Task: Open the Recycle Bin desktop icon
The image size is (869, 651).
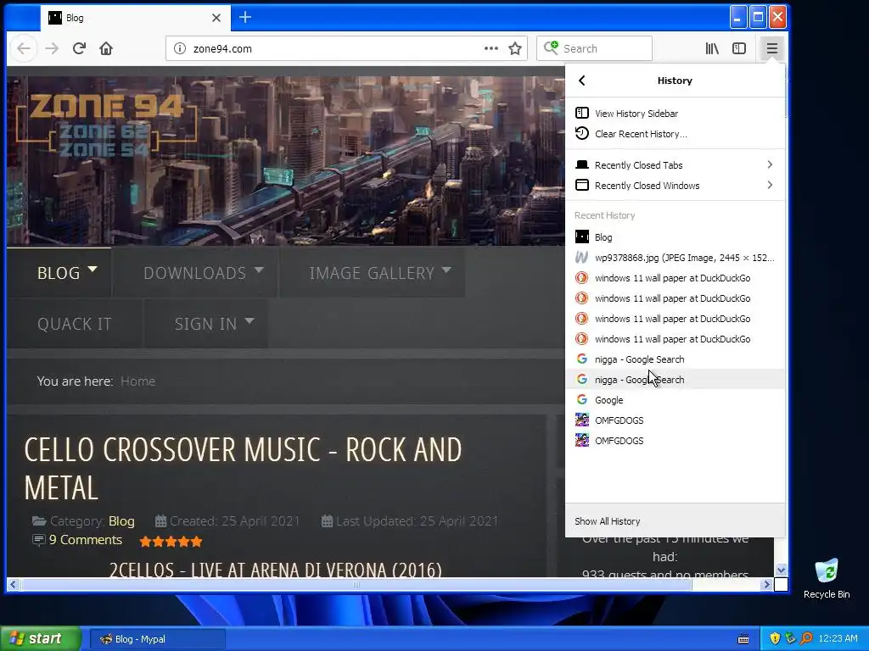Action: (827, 579)
